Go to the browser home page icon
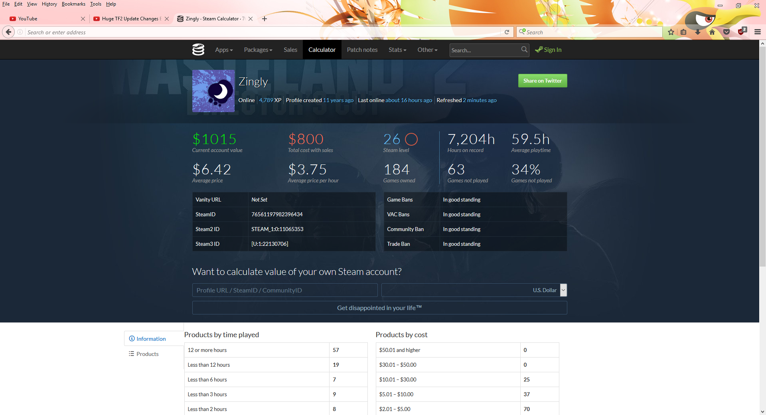Viewport: 766px width, 415px height. 712,32
